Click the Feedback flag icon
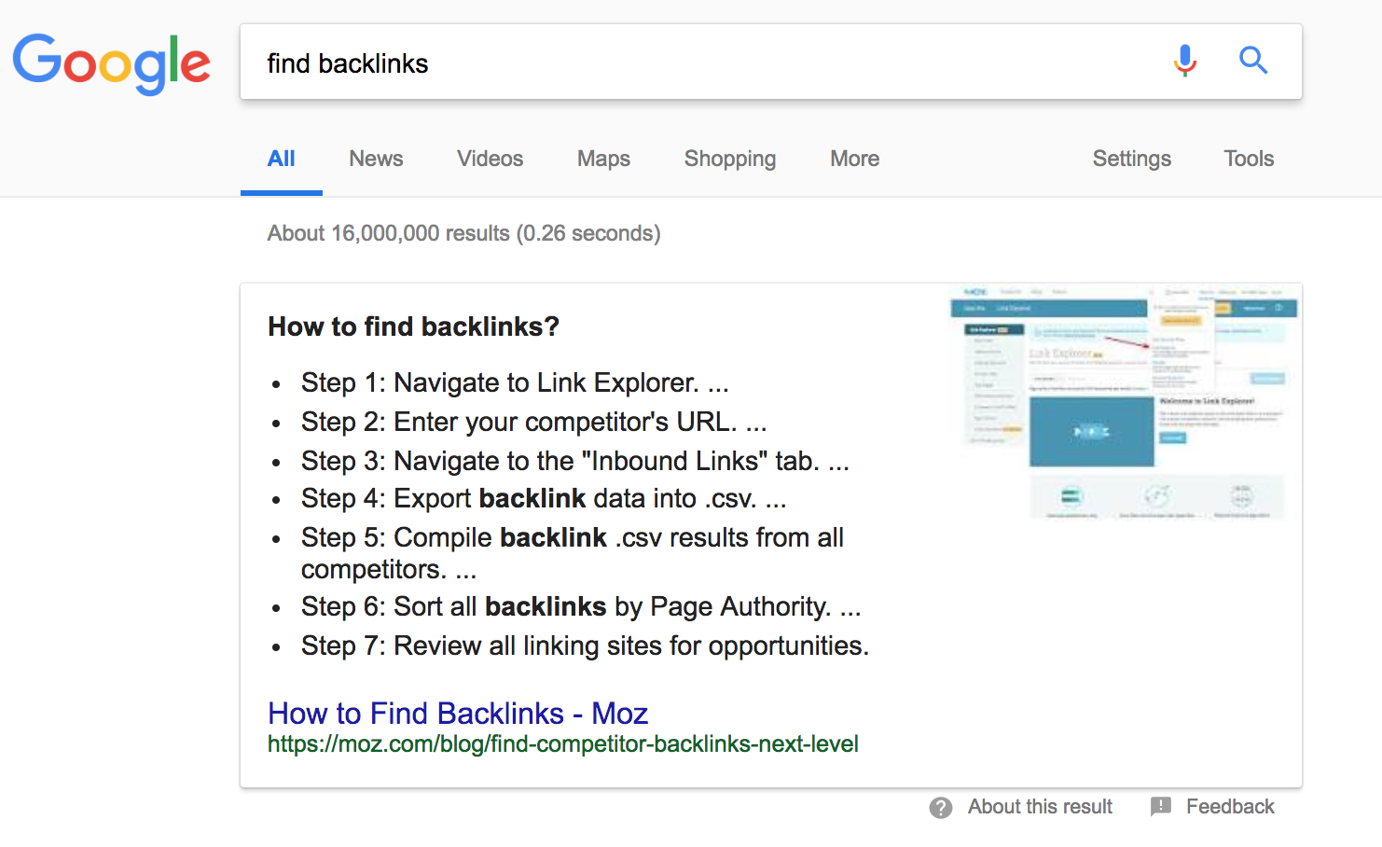 tap(1161, 806)
